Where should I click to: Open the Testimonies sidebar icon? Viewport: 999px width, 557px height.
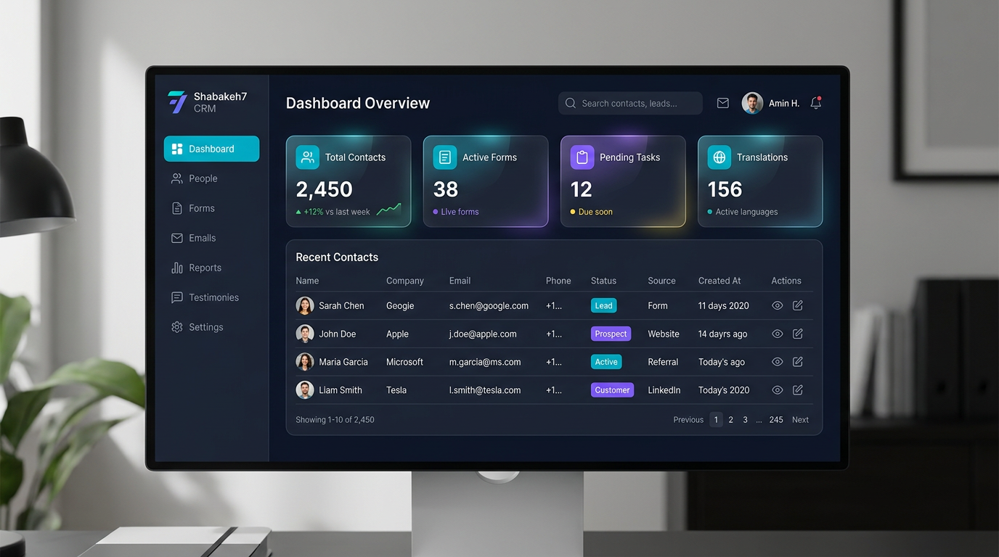point(176,297)
